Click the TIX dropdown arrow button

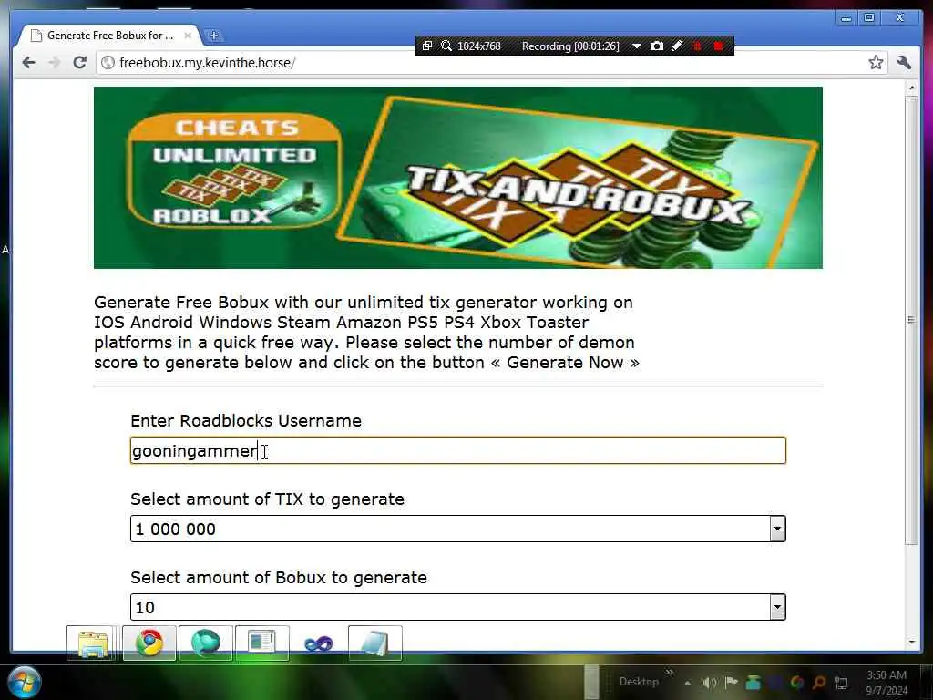click(x=777, y=530)
